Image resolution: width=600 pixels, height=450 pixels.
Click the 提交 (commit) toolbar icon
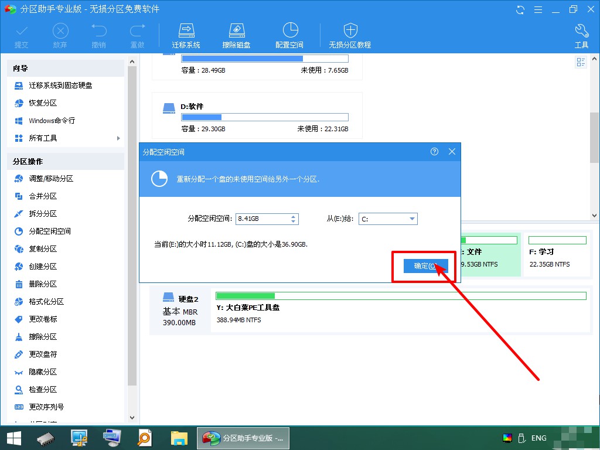(22, 36)
